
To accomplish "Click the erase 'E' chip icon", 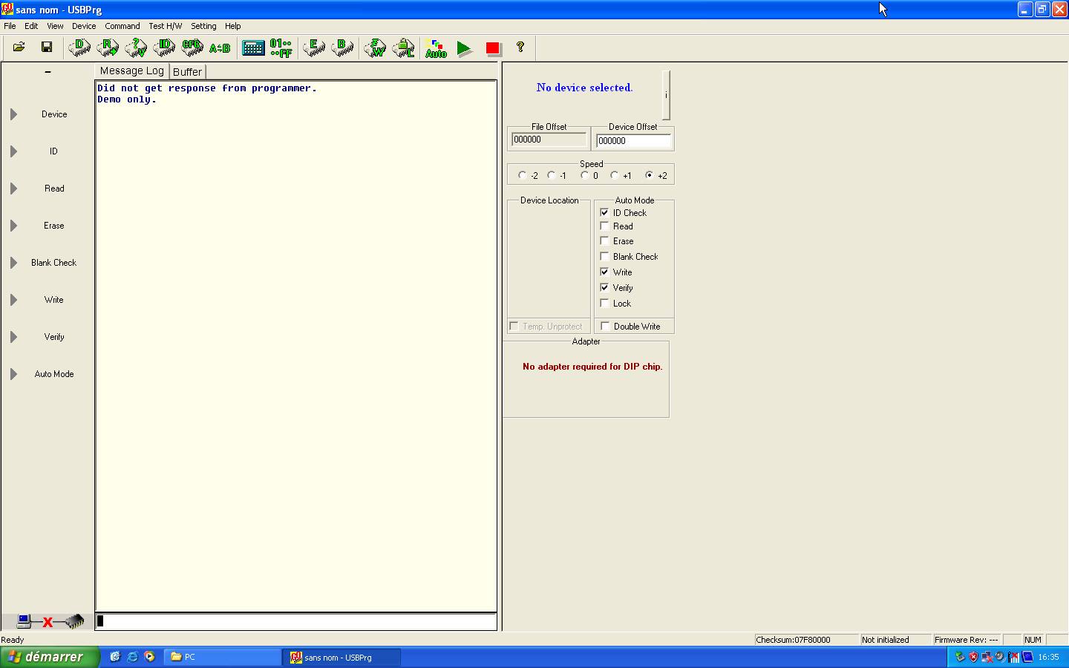I will [x=313, y=48].
